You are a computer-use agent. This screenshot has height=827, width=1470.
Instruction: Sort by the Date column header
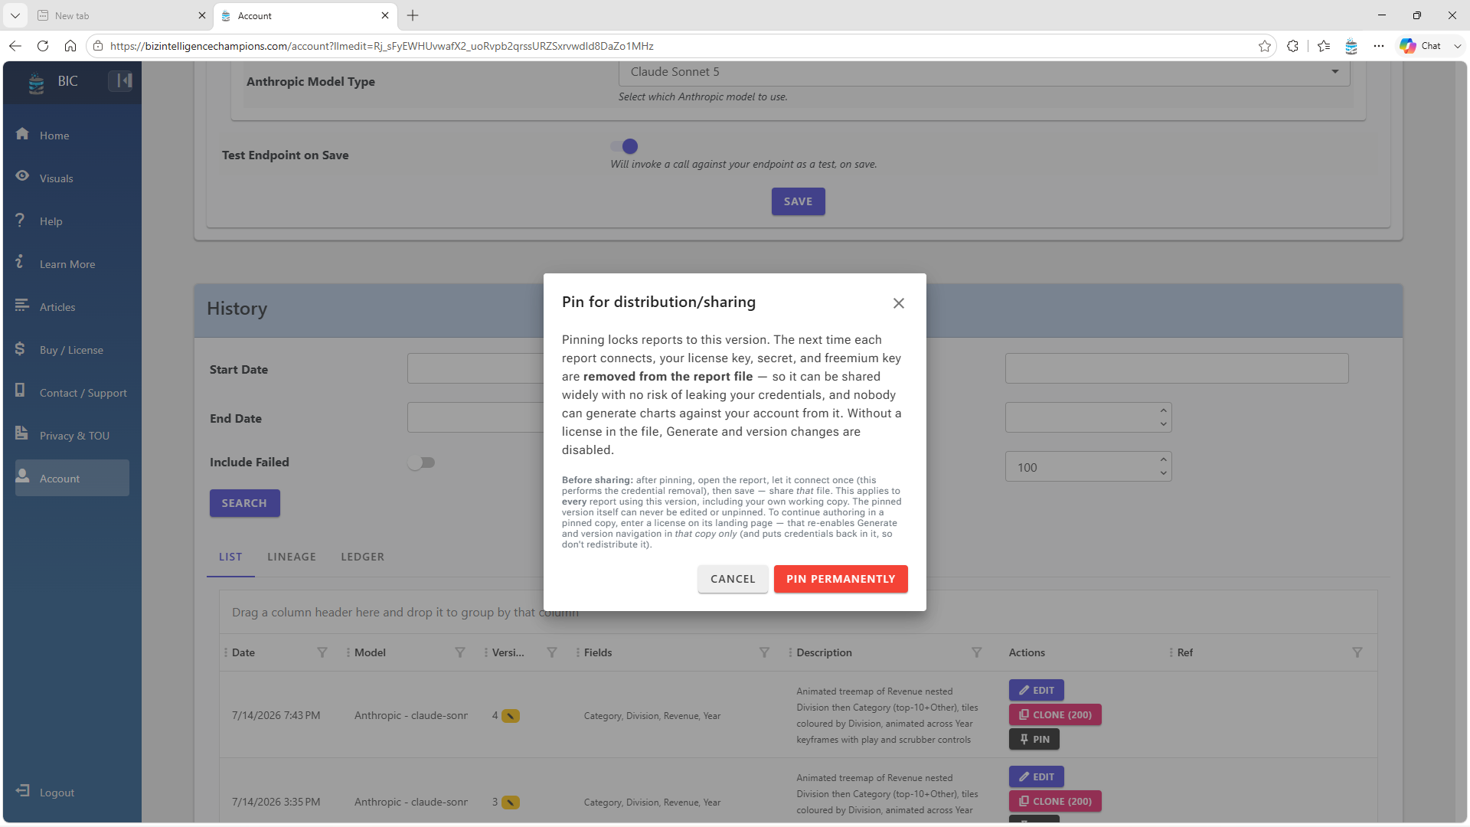click(x=243, y=652)
